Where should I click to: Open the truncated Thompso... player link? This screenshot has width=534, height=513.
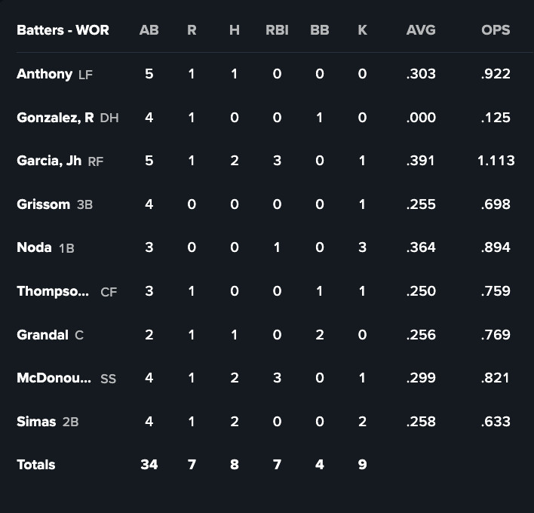pyautogui.click(x=53, y=291)
